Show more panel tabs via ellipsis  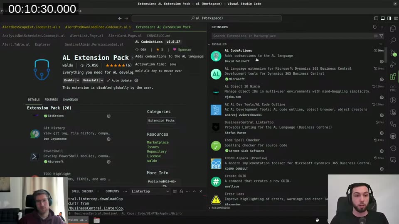click(125, 191)
